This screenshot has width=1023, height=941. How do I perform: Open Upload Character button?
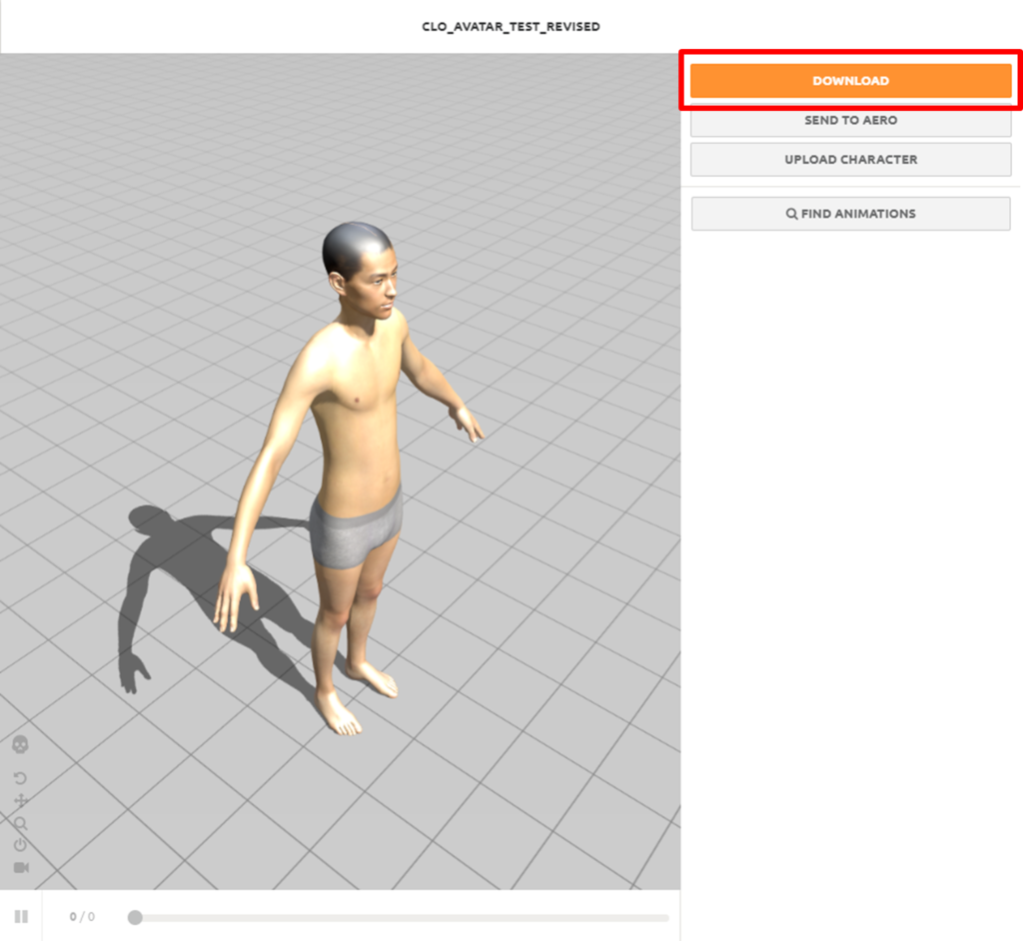851,159
